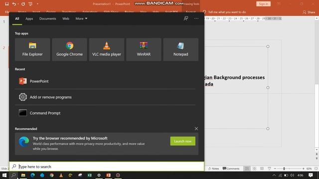Open the WinRAR tile
This screenshot has width=319, height=179.
[x=144, y=49]
